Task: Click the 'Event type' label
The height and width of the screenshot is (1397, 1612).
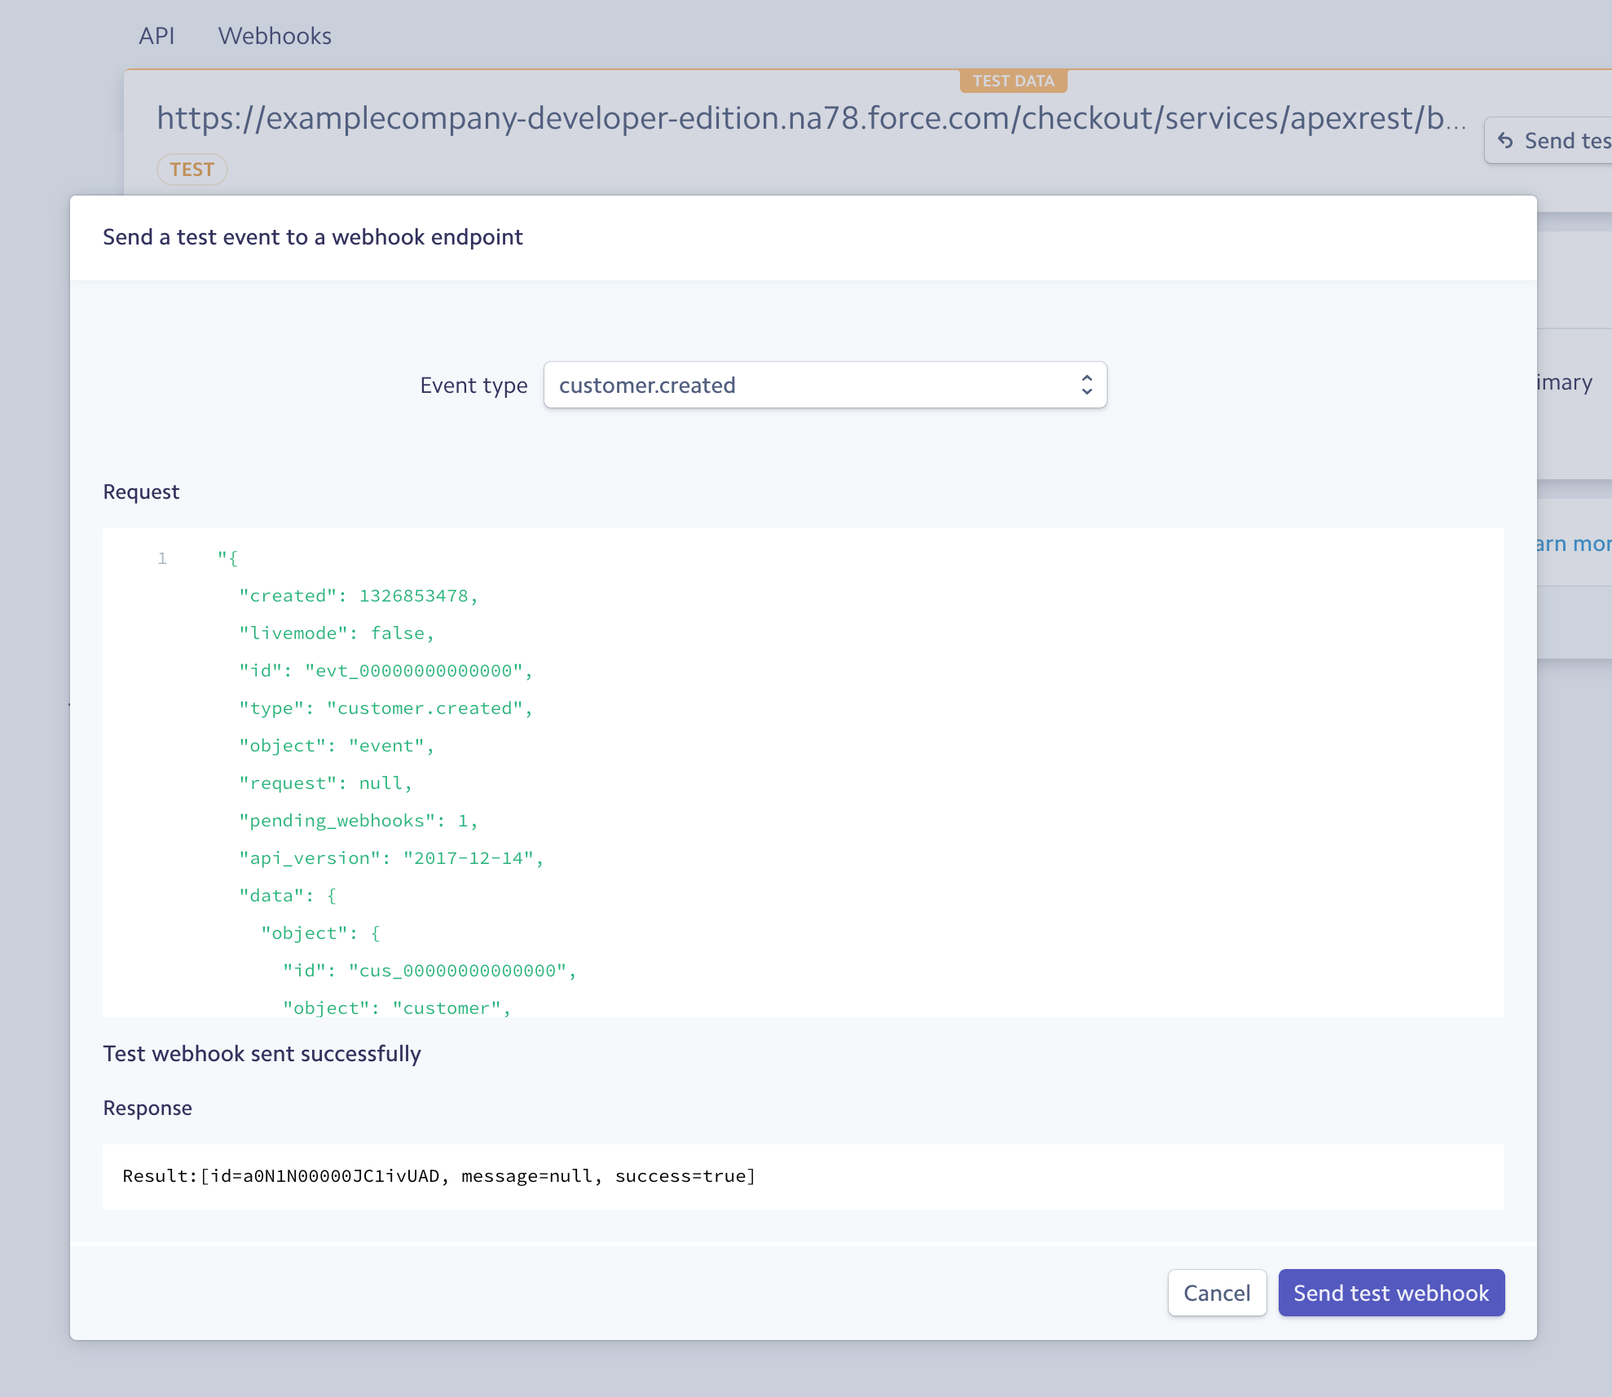Action: [x=473, y=386]
